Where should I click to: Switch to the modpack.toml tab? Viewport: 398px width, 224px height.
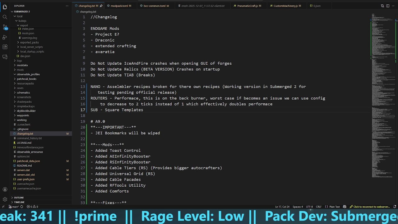coord(121,6)
